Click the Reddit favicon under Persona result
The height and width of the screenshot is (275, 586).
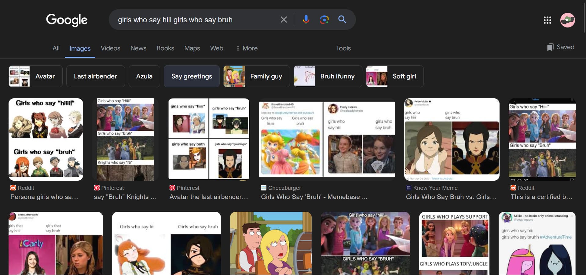coord(13,188)
